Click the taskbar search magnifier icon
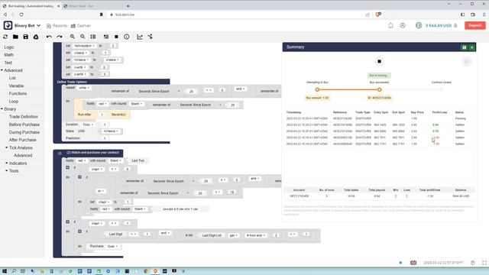The width and height of the screenshot is (489, 275). click(14, 271)
